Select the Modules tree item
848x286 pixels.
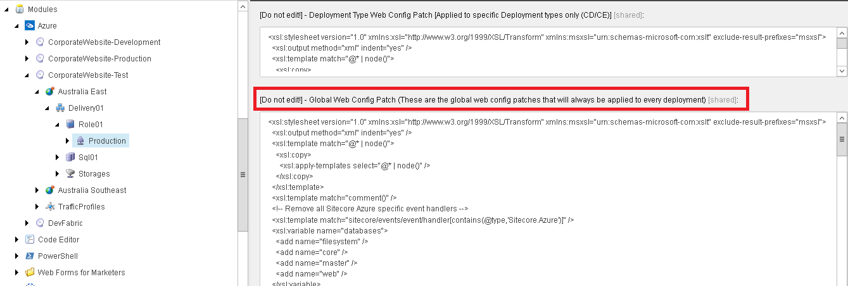click(42, 9)
